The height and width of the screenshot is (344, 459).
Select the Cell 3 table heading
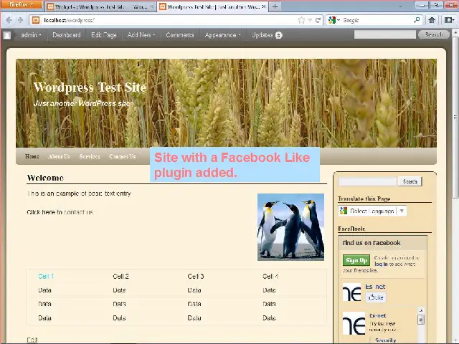[x=196, y=276]
